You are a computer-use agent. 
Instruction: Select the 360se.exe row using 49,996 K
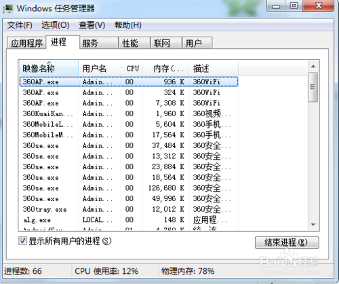tap(129, 198)
